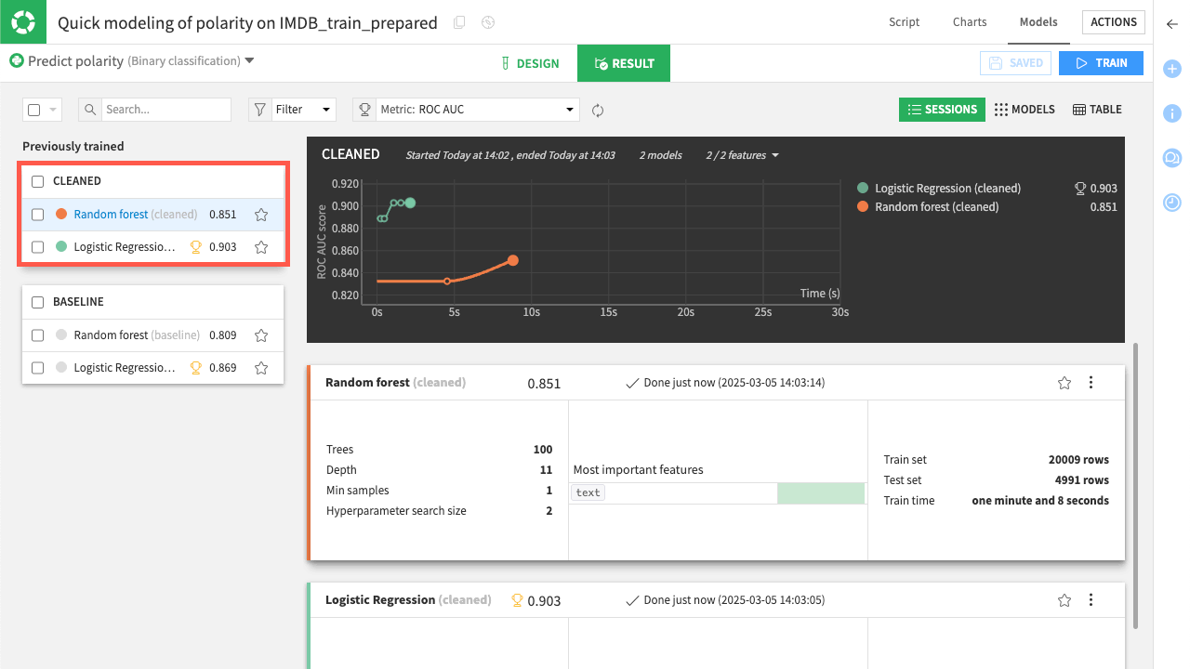Click the trophy icon in chart legend

click(x=1079, y=189)
